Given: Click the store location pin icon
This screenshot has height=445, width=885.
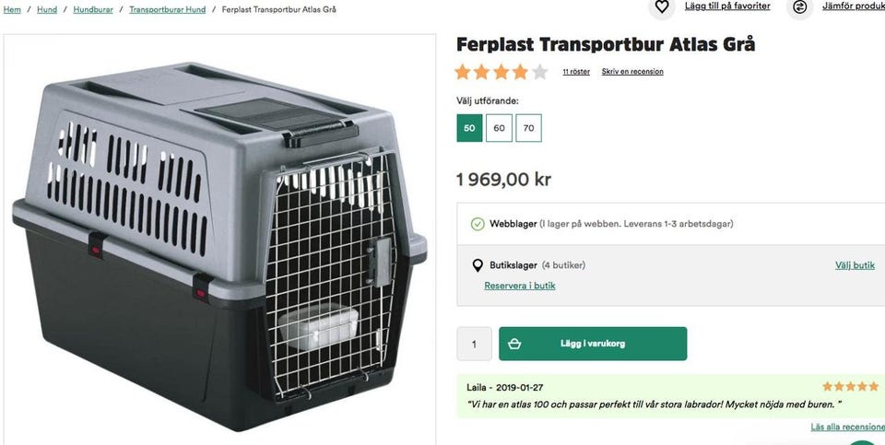Looking at the screenshot, I should 478,265.
